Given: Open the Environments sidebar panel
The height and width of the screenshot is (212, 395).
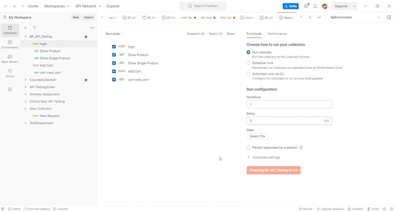Looking at the screenshot, I should click(x=10, y=45).
